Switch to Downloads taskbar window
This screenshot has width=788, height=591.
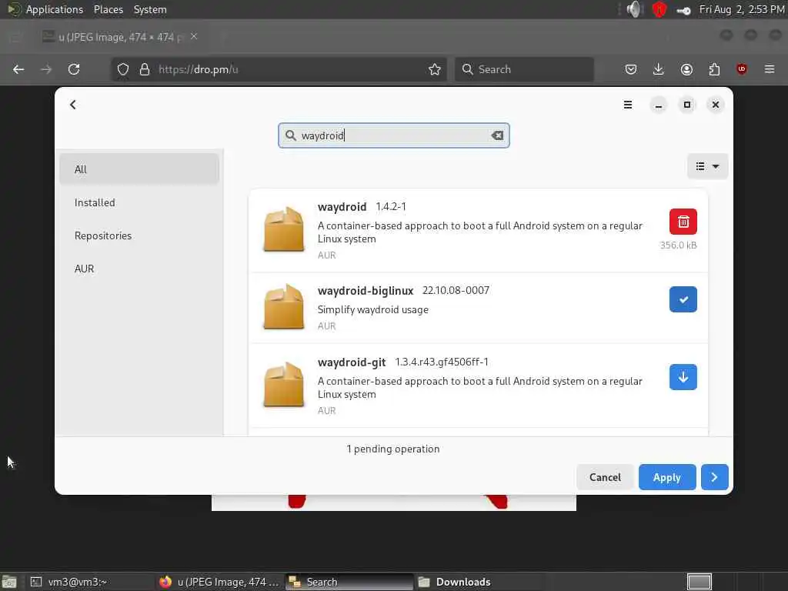[479, 582]
